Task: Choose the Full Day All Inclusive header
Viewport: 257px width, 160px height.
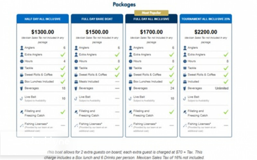Action: point(151,19)
